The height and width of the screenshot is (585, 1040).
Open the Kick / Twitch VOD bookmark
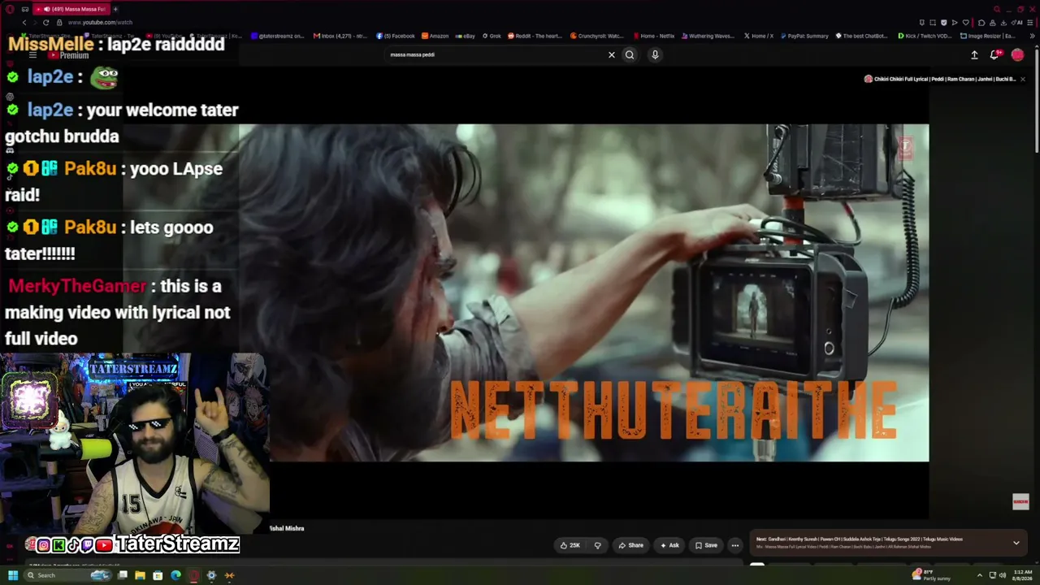point(925,36)
